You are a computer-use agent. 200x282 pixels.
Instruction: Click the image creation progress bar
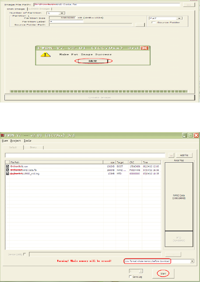[99, 91]
